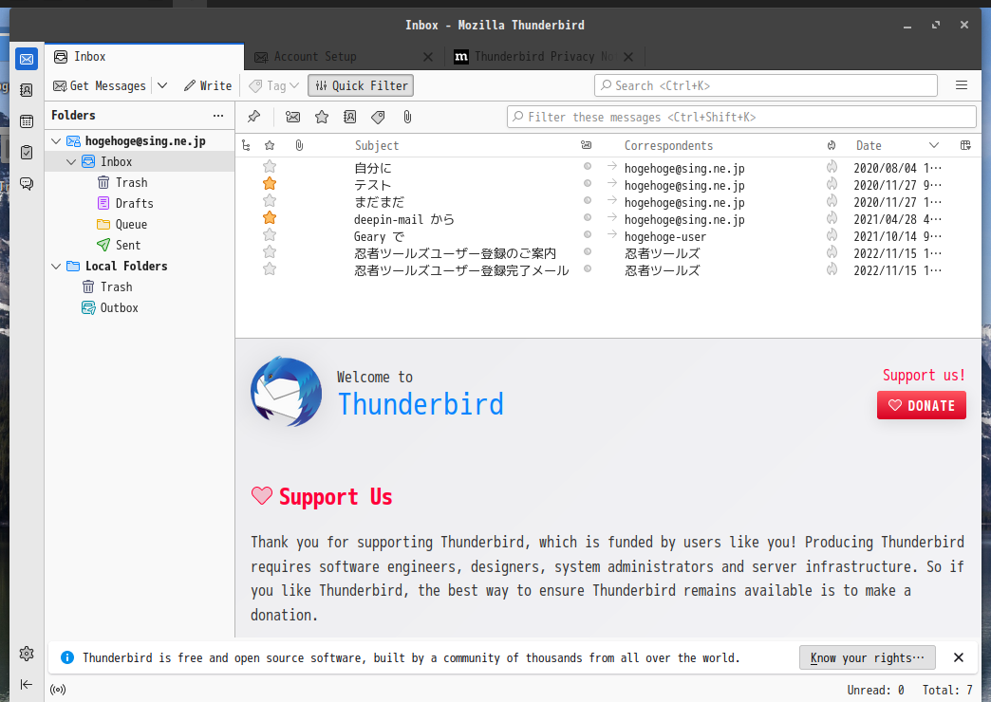Toggle contacts quick filter
This screenshot has height=702, width=991.
point(349,117)
